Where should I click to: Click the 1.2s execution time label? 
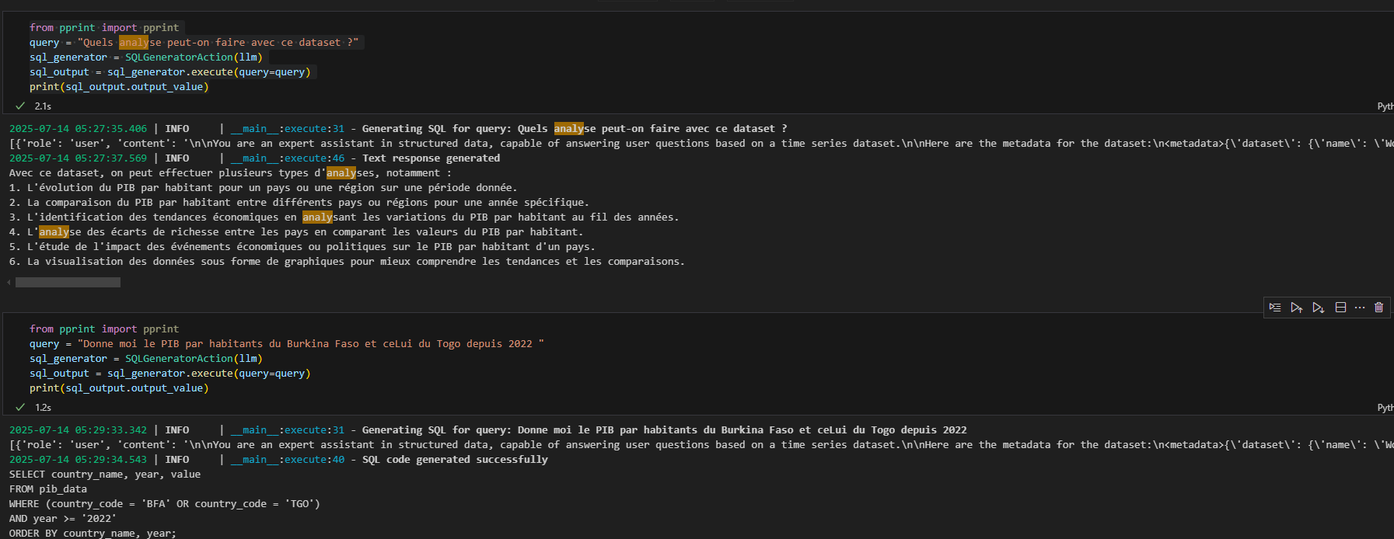tap(43, 408)
